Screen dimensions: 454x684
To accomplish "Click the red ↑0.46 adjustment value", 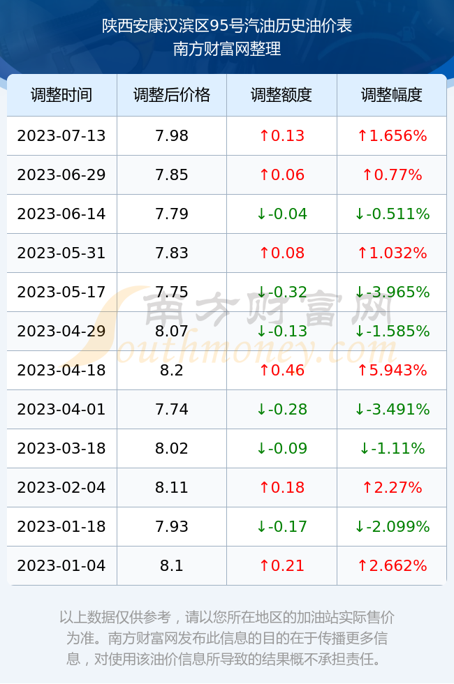I will tap(281, 371).
